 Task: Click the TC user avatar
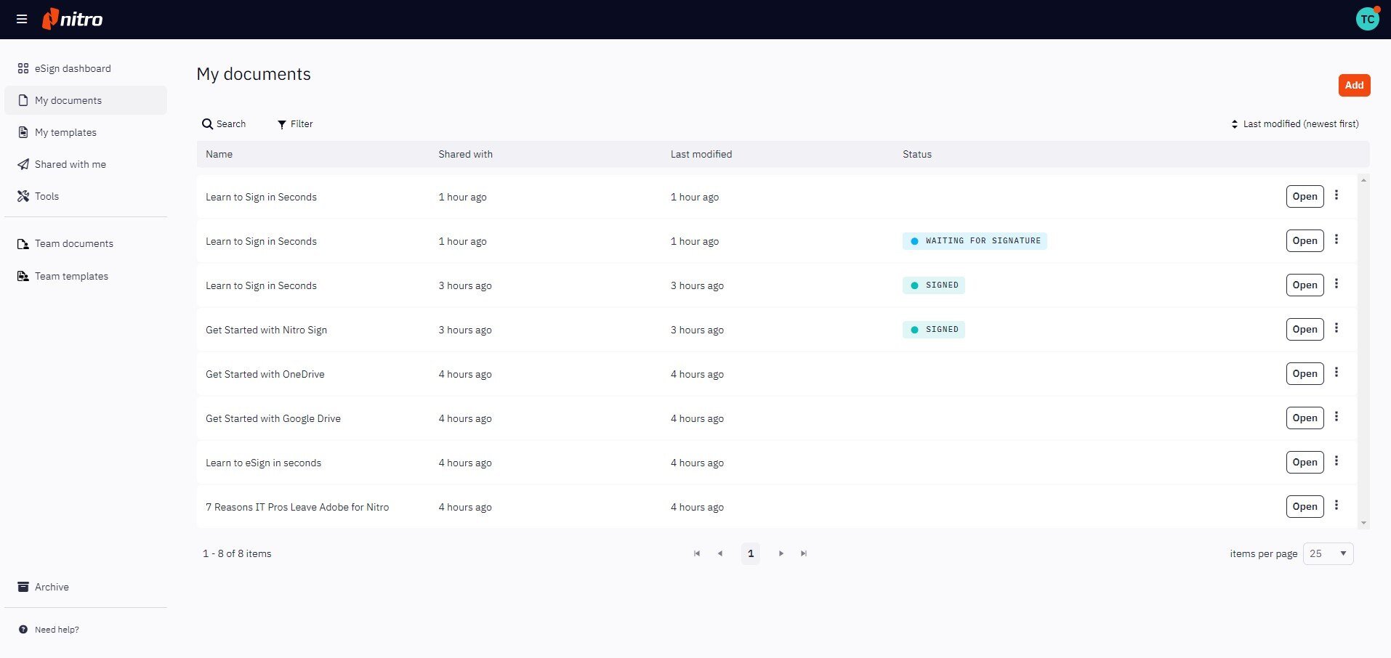[x=1367, y=19]
